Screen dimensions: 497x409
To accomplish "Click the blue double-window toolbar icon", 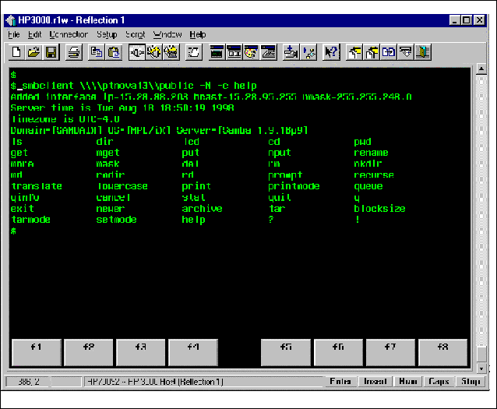I will [x=389, y=52].
